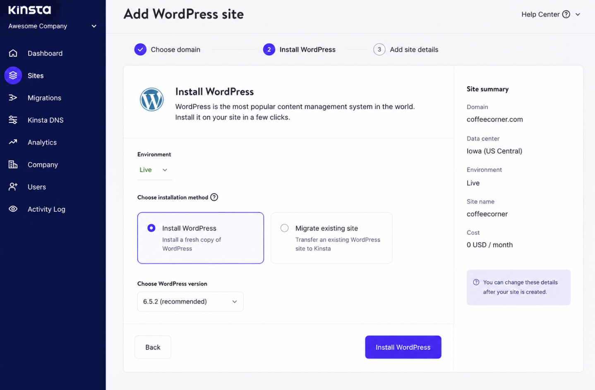Viewport: 595px width, 390px height.
Task: Click the Back button
Action: 153,347
